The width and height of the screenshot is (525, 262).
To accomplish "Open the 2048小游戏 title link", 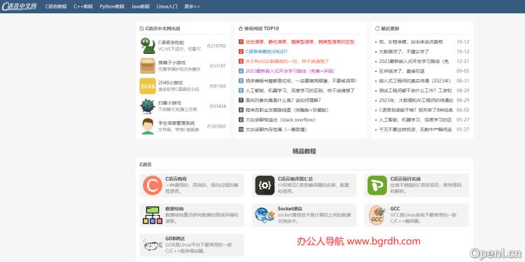I will click(x=170, y=83).
